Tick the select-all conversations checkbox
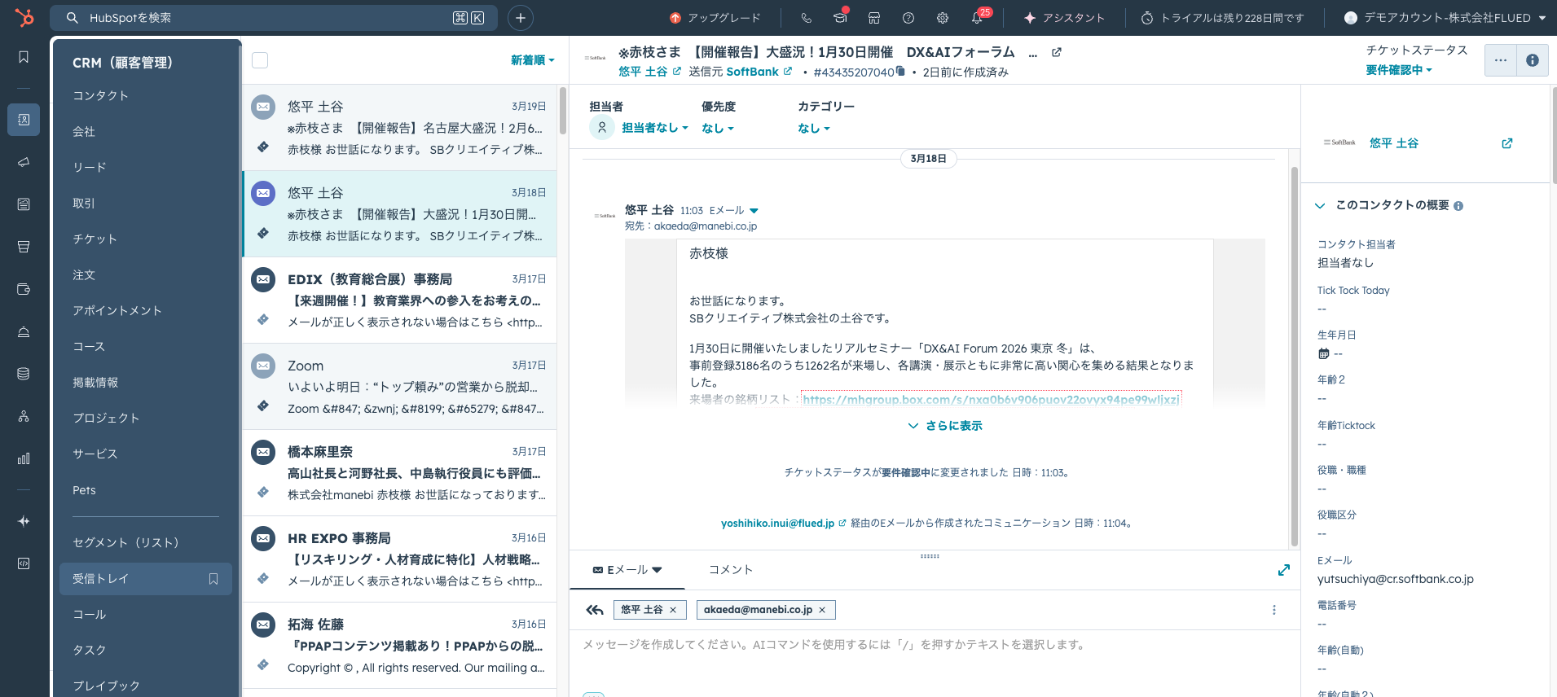1557x697 pixels. [x=260, y=60]
